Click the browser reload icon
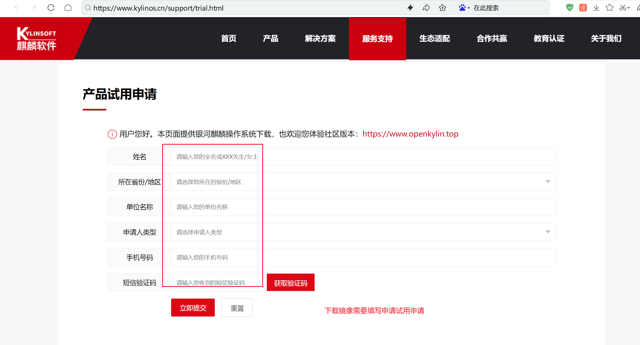Screen dimensions: 640x345 [51, 8]
